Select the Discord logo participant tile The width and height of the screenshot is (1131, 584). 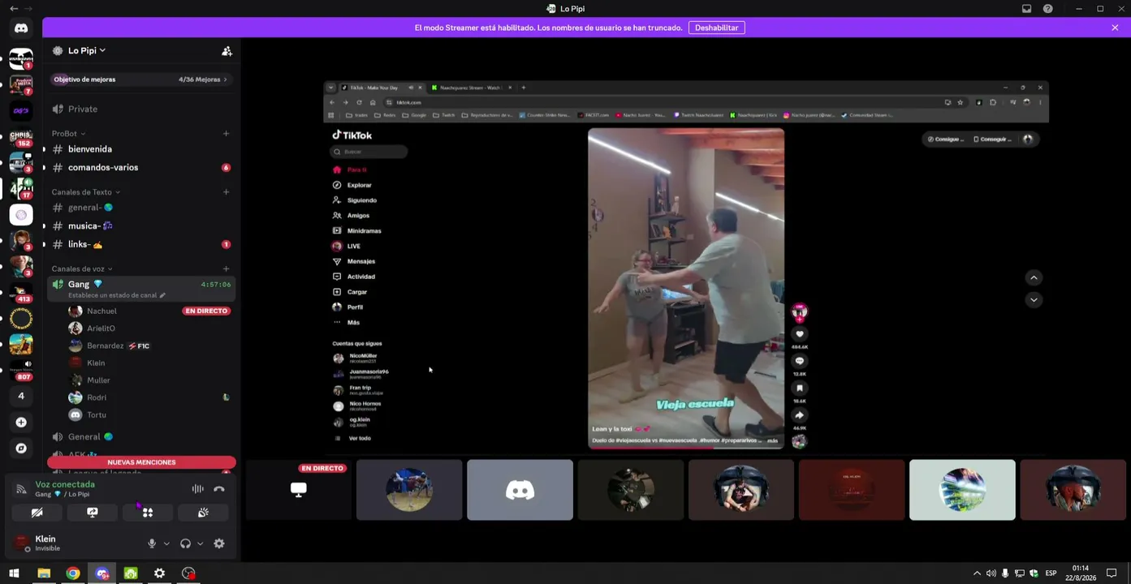click(520, 490)
